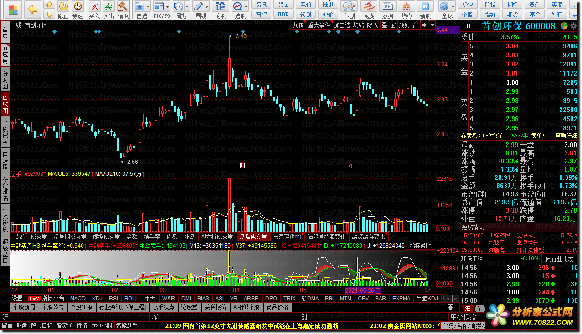Screen dimensions: 582x334
Task: Open the 科创 board icon
Action: (350, 6)
